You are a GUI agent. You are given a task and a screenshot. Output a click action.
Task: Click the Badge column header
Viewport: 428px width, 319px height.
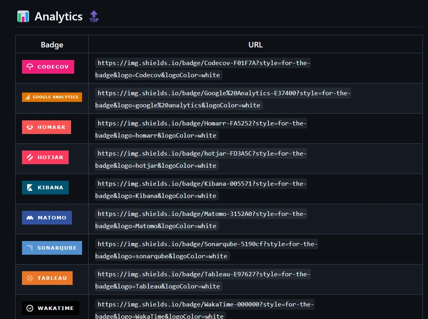(x=52, y=45)
